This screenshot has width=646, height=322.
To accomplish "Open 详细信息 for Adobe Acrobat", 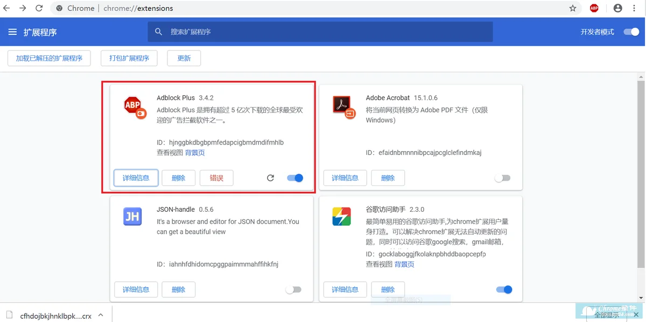I will click(x=345, y=178).
